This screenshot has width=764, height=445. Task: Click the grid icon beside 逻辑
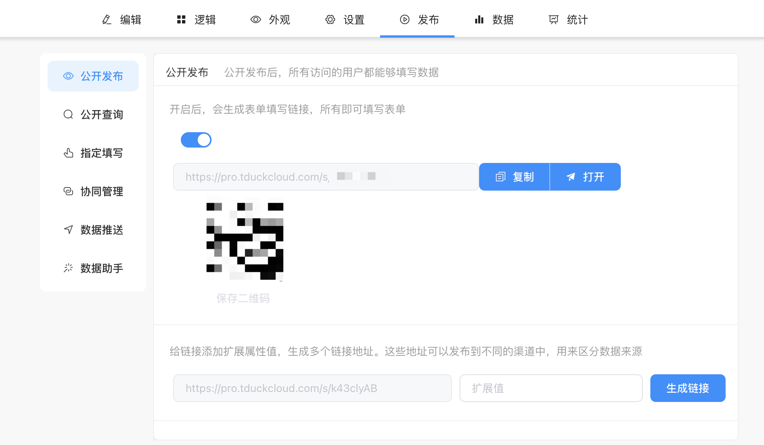tap(181, 20)
